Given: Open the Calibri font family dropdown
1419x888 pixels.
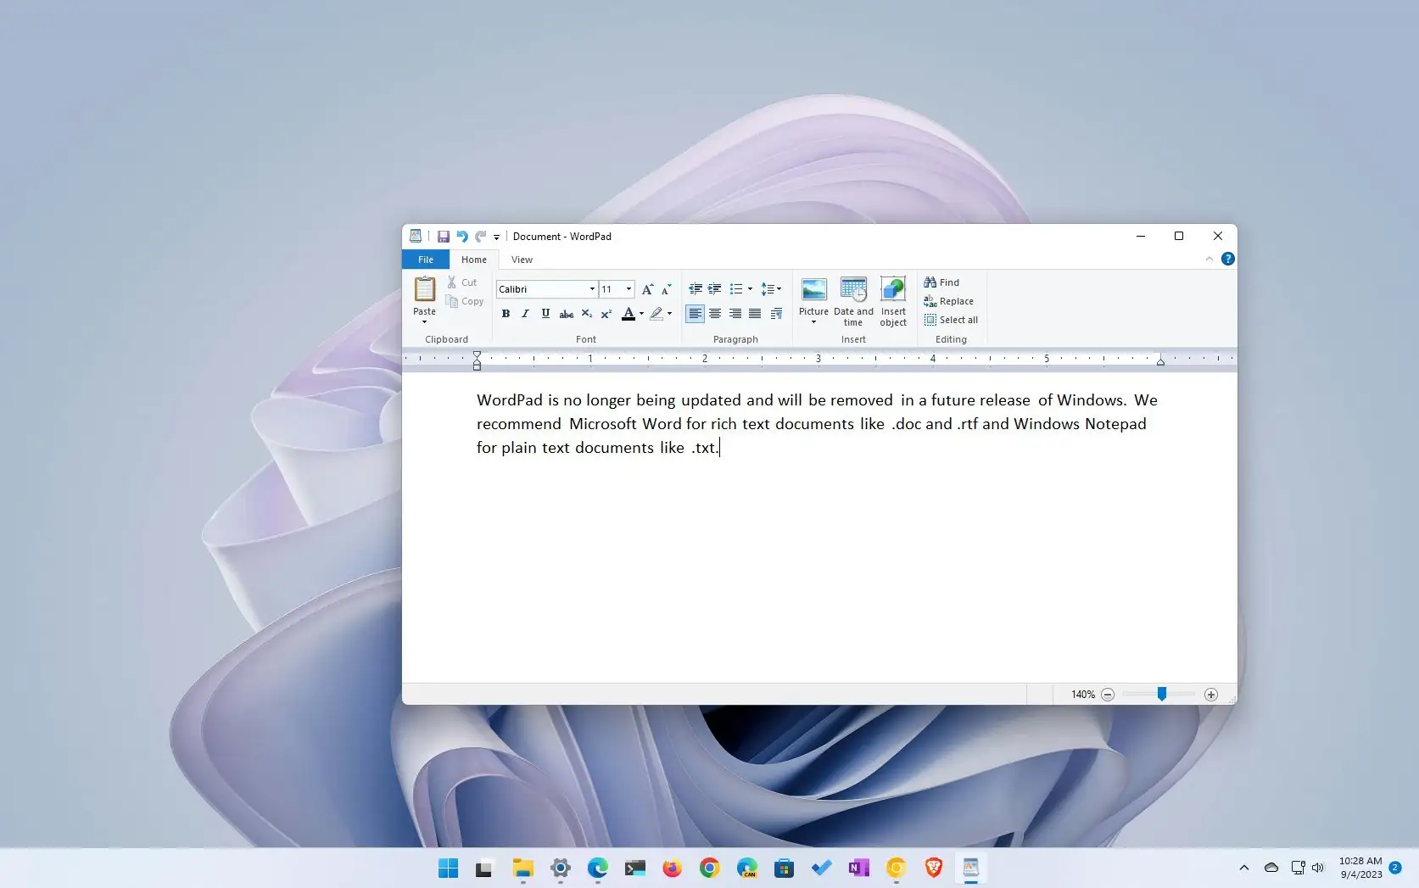Looking at the screenshot, I should point(592,289).
